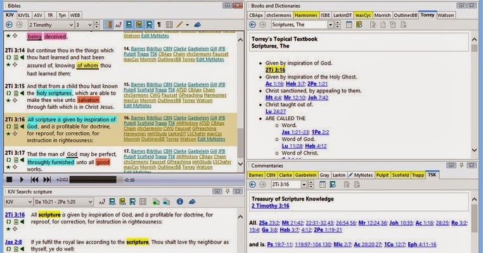Toggle the commentary layout pane icon
This screenshot has height=253, width=483.
(x=322, y=185)
